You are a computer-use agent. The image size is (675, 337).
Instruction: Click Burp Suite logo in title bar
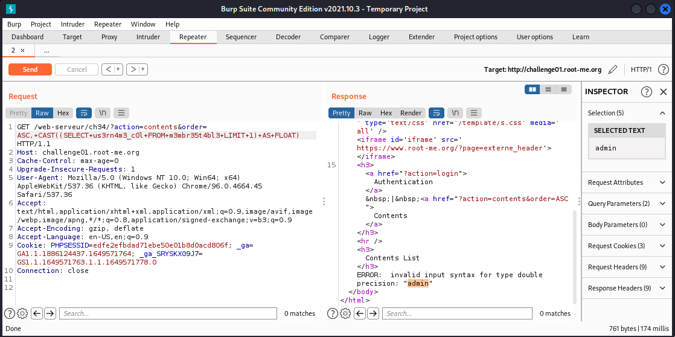point(11,9)
